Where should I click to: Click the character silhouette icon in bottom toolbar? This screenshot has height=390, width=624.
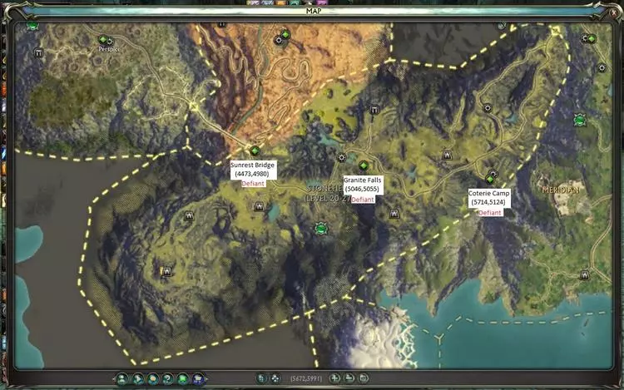[122, 379]
